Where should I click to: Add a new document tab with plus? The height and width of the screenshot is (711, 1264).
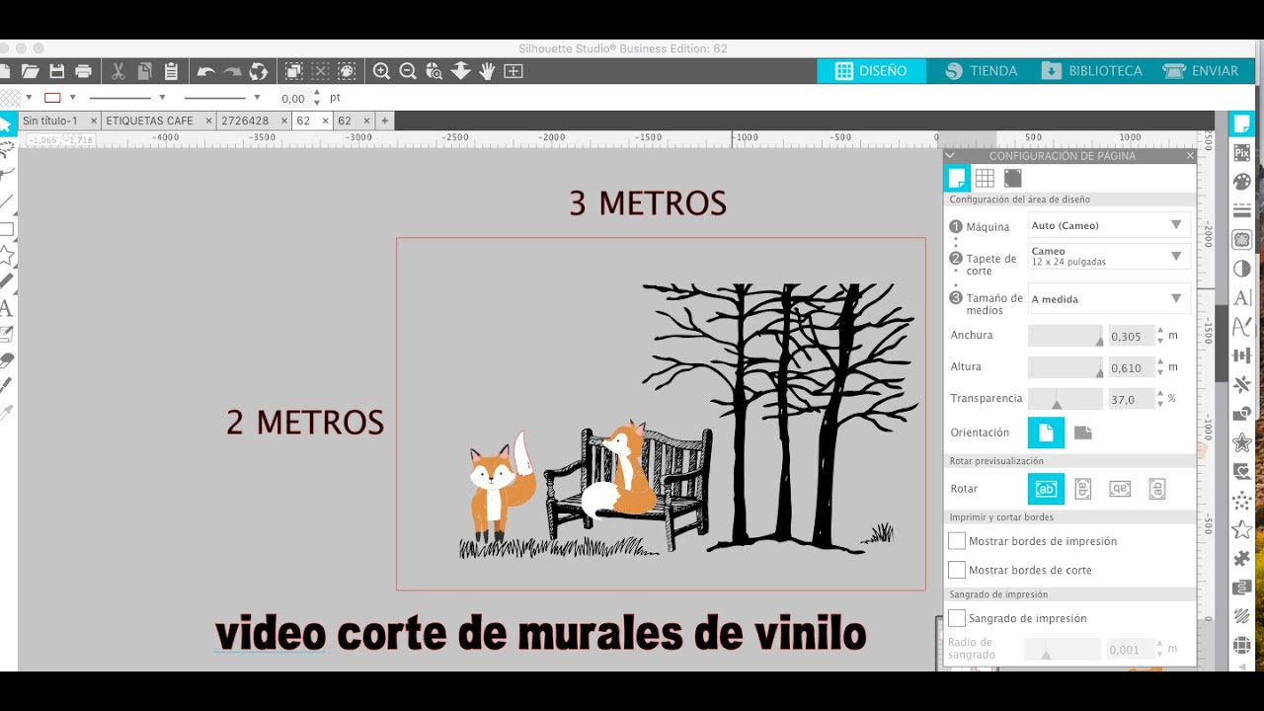385,120
